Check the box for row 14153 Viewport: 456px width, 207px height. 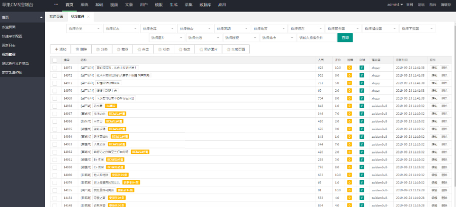(x=55, y=198)
